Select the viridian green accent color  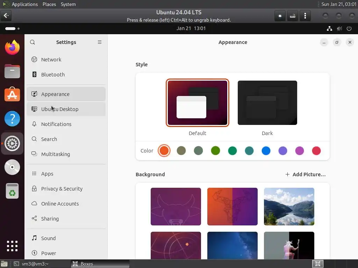[x=232, y=151]
